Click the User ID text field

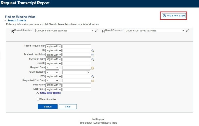77,63
